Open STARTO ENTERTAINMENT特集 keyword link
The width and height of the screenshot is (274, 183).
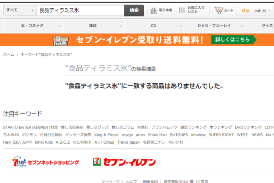[x=31, y=127]
